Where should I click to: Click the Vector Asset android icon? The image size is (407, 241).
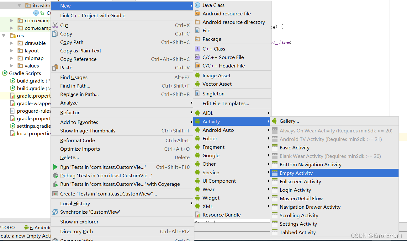(198, 84)
